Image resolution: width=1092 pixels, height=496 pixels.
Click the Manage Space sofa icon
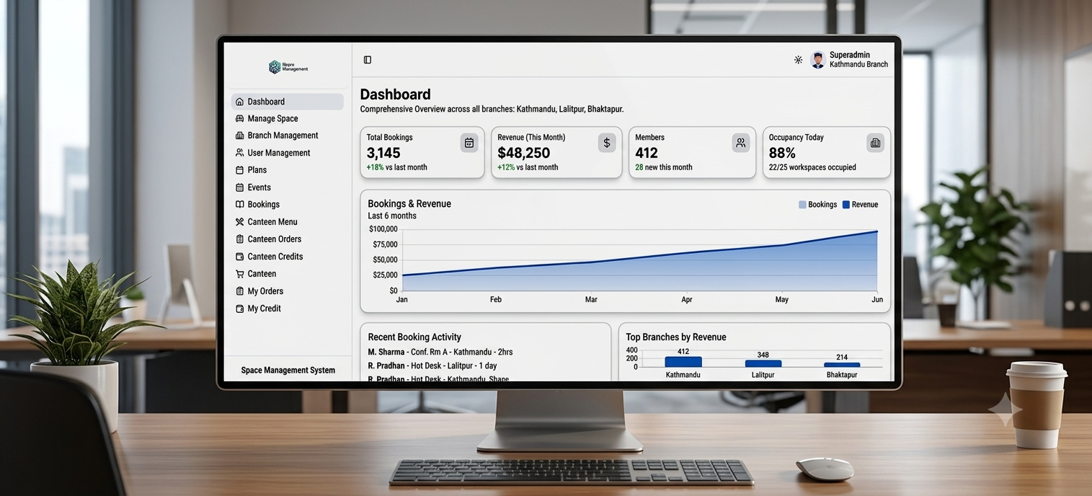pyautogui.click(x=239, y=119)
